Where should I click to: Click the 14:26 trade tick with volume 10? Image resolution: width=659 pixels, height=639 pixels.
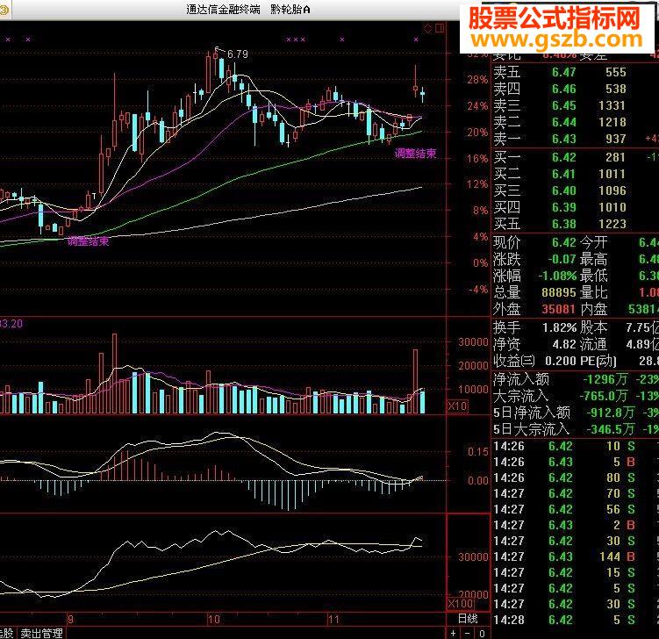(575, 446)
